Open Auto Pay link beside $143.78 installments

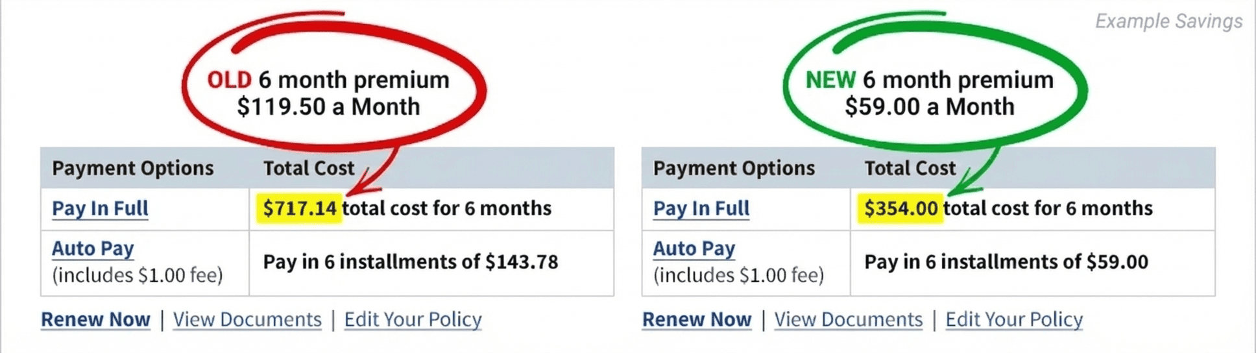(93, 249)
